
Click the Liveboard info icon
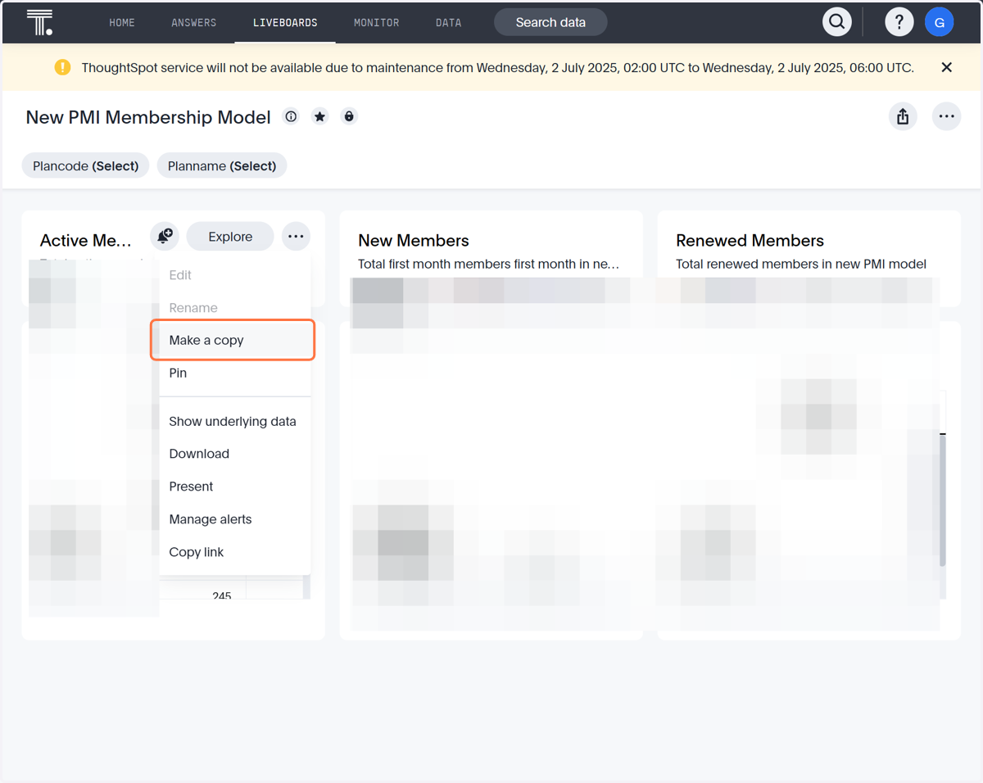point(291,116)
